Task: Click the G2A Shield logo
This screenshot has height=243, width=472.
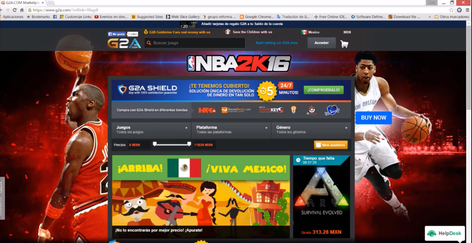Action: pos(147,89)
